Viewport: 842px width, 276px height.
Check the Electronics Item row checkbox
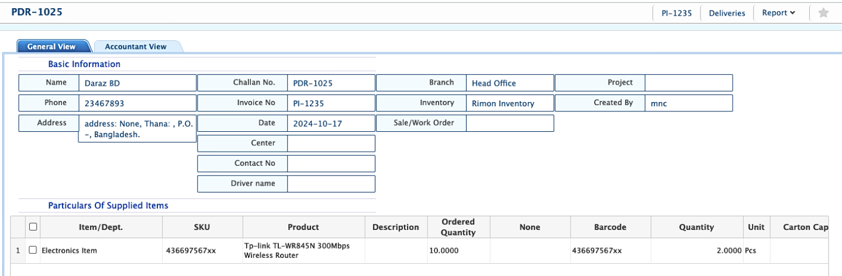pos(33,250)
